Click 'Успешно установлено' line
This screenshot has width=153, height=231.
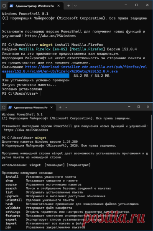(x=22, y=89)
